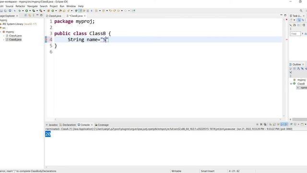The width and height of the screenshot is (307, 173).
Task: Open the Debug button dropdown arrow
Action: pos(23,11)
